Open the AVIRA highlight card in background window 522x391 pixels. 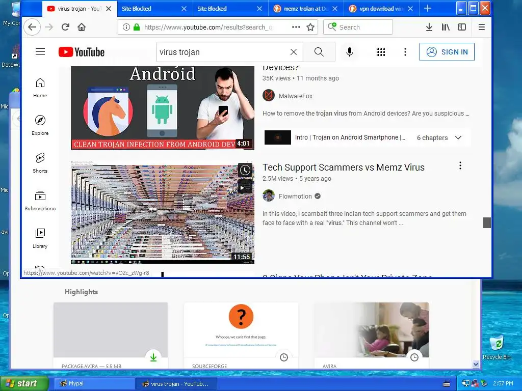point(371,336)
